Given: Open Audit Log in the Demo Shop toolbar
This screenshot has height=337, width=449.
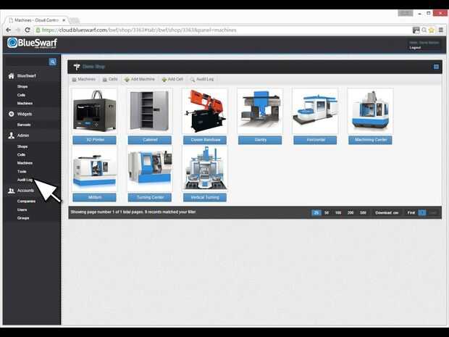Looking at the screenshot, I should (x=202, y=79).
